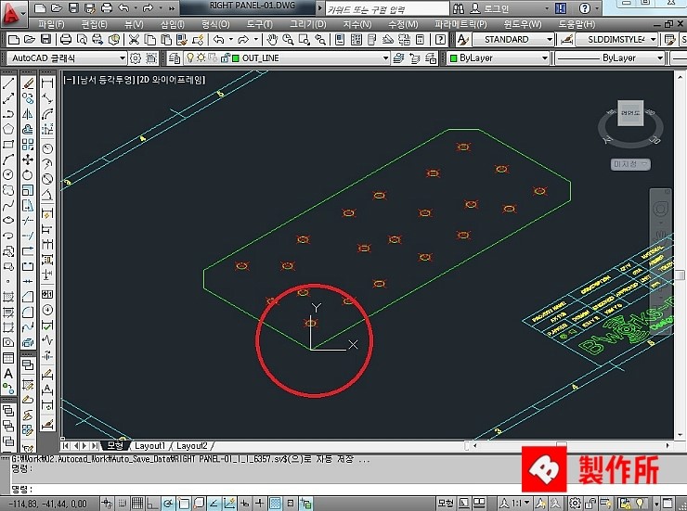Select the Arc draw tool

point(8,160)
